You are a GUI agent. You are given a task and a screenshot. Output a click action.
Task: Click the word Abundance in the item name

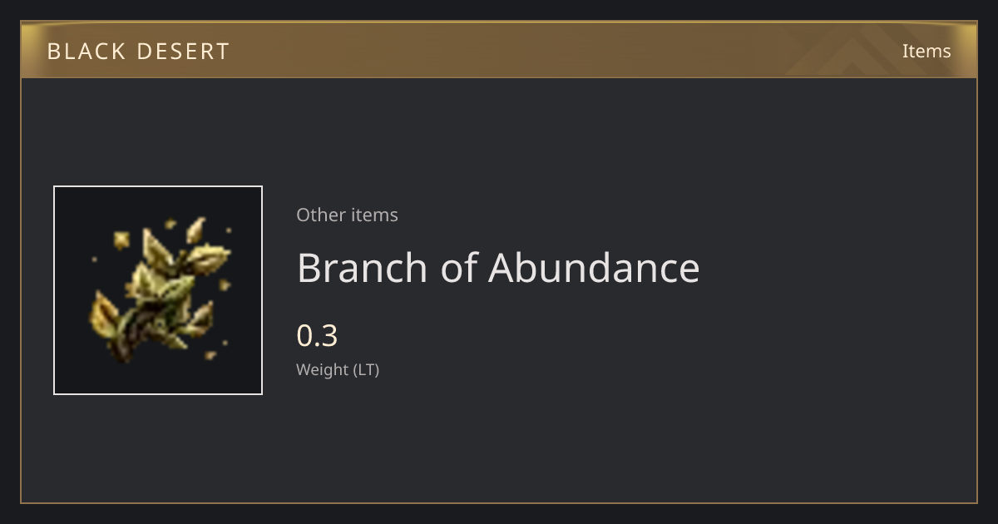594,268
